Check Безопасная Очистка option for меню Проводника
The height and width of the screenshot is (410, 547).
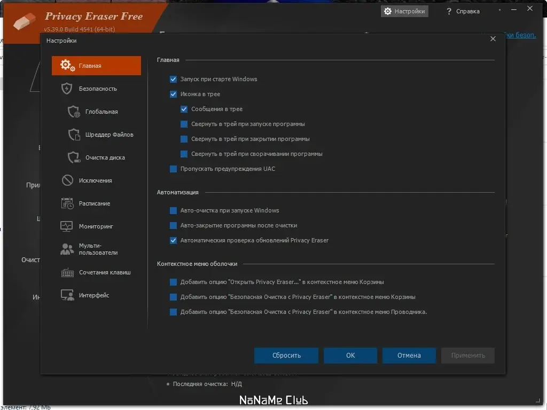pyautogui.click(x=174, y=312)
